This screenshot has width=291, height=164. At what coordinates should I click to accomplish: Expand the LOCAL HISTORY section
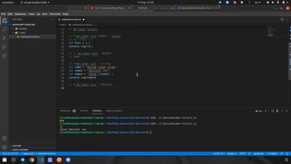click(20, 150)
